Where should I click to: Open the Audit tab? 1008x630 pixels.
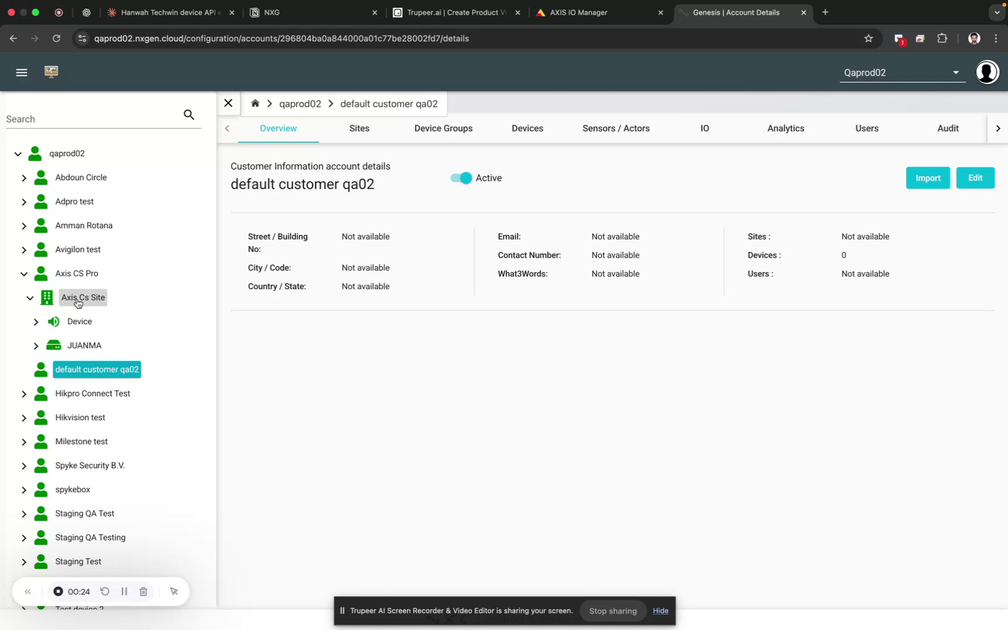(947, 128)
